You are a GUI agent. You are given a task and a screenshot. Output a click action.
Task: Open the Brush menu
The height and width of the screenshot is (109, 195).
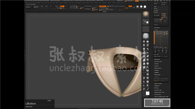[30, 3]
